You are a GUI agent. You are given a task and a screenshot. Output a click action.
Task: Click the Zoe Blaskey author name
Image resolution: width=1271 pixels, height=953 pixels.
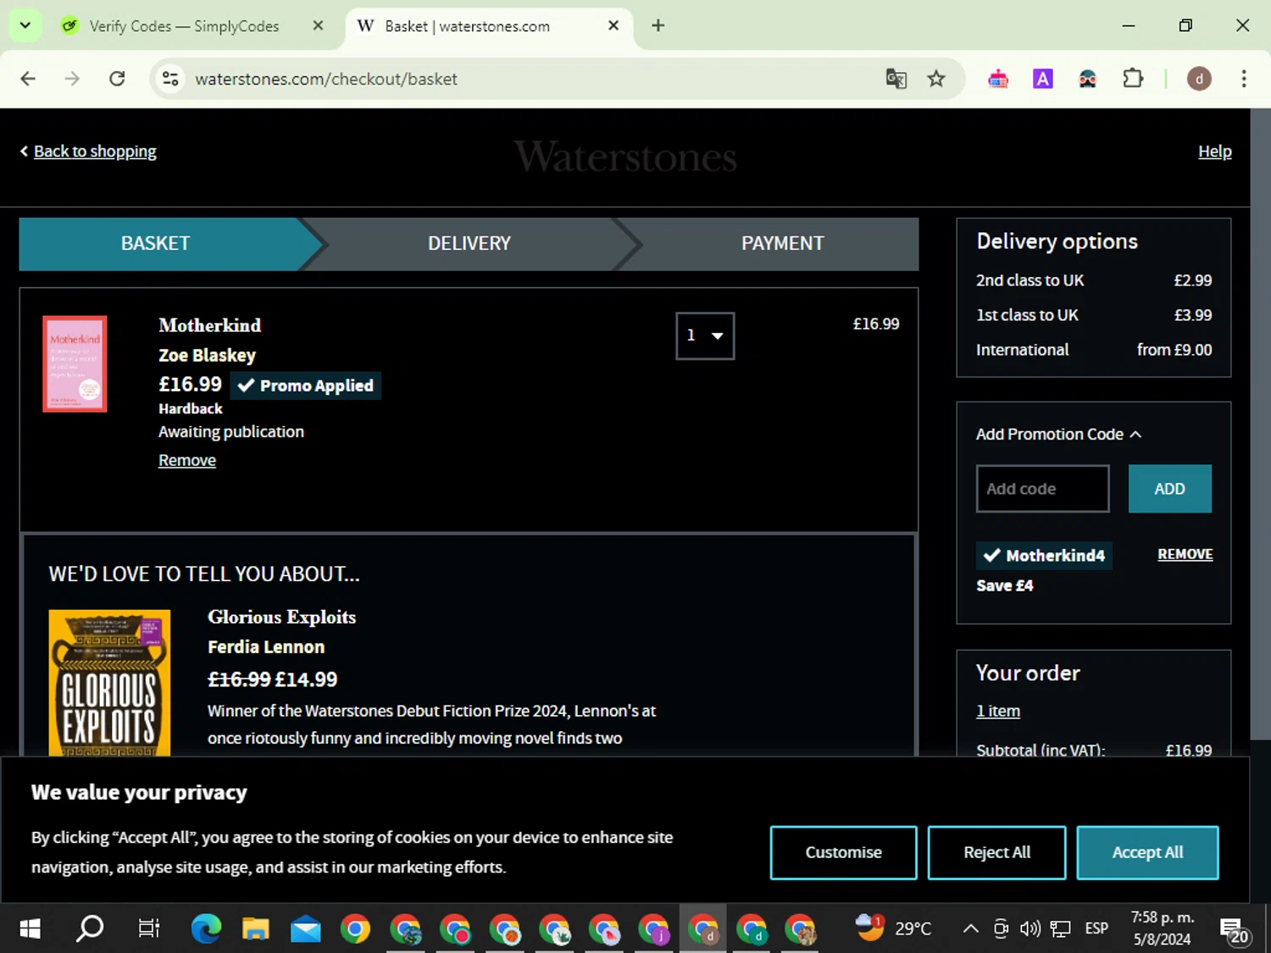point(207,355)
